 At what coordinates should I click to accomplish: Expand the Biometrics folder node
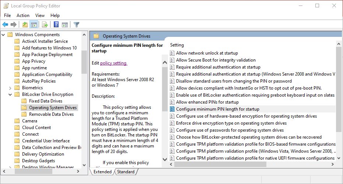point(10,88)
